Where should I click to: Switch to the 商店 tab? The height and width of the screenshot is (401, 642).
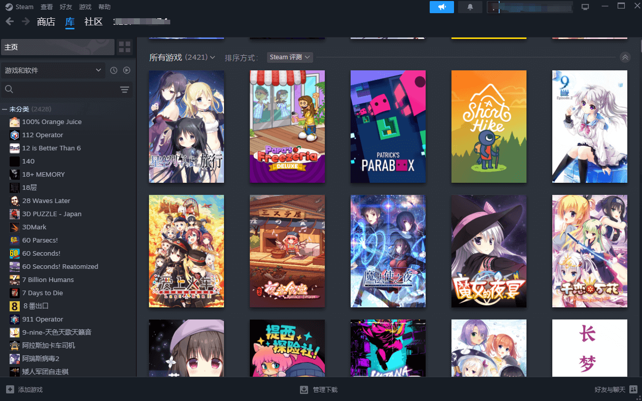click(x=46, y=22)
